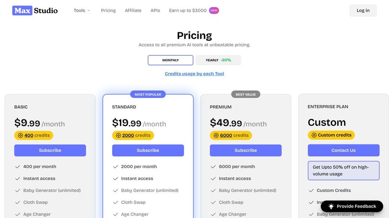The image size is (389, 218).
Task: Click the NEW badge beside Earn up to $3000
Action: tap(214, 10)
